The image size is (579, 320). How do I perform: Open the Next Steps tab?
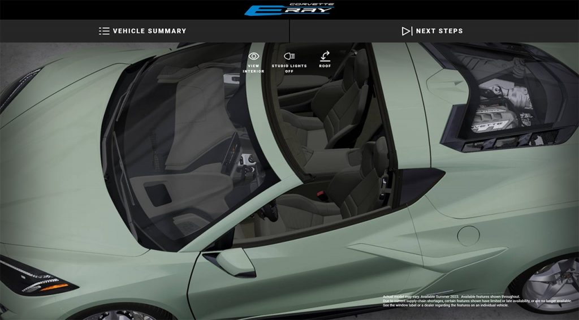point(434,31)
